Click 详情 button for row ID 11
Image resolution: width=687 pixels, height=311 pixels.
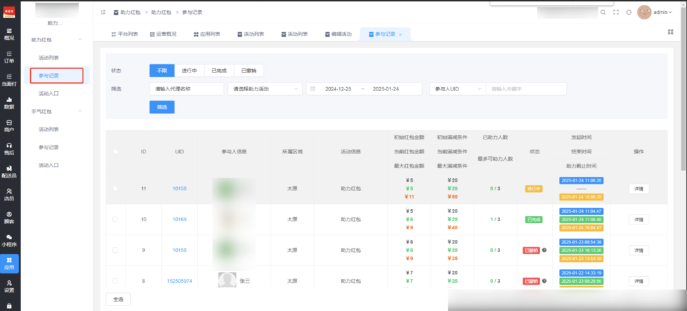pos(639,189)
